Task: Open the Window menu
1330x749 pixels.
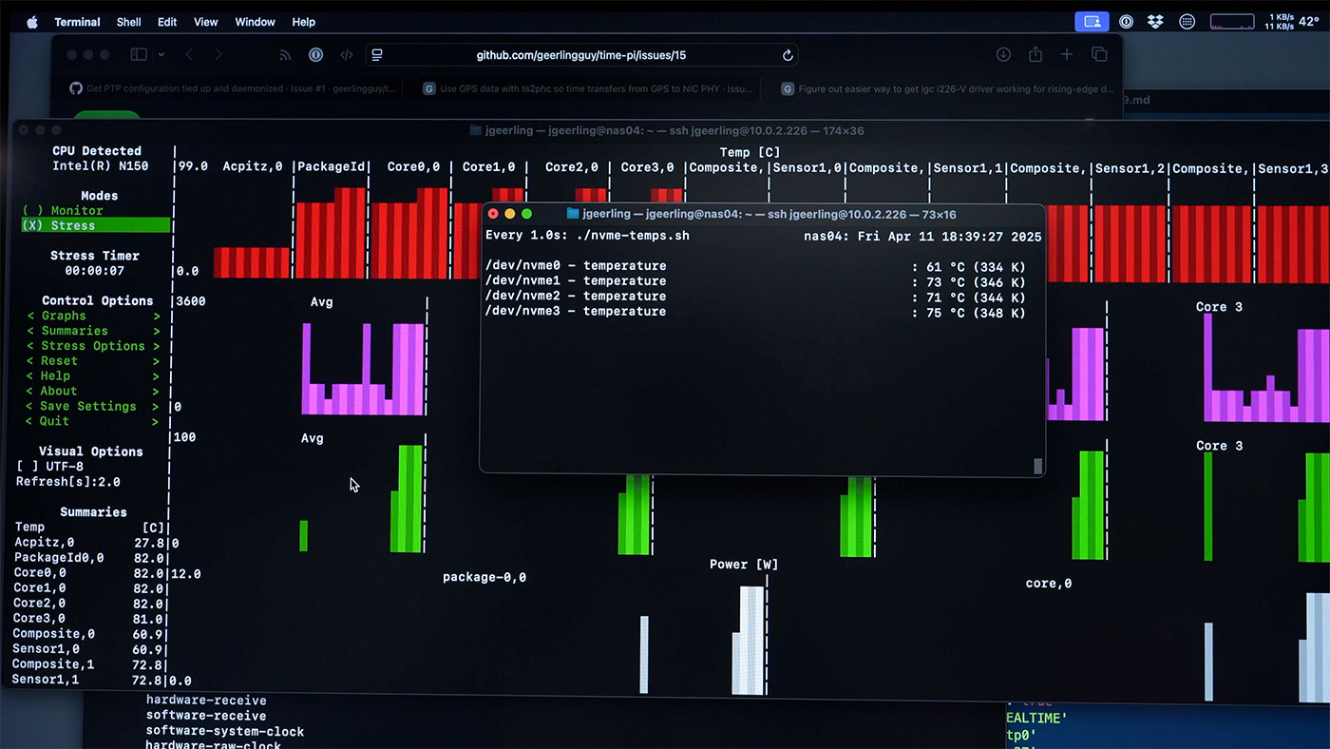Action: [x=255, y=21]
